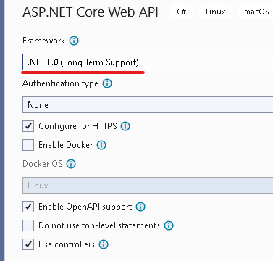This screenshot has width=273, height=261.
Task: Click the info icon next to Framework
Action: pyautogui.click(x=74, y=41)
